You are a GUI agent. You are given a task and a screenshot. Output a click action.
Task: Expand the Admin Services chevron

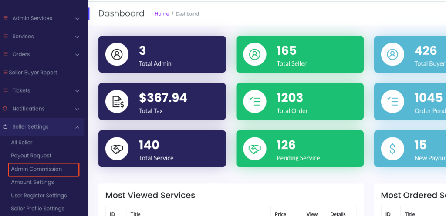(77, 18)
